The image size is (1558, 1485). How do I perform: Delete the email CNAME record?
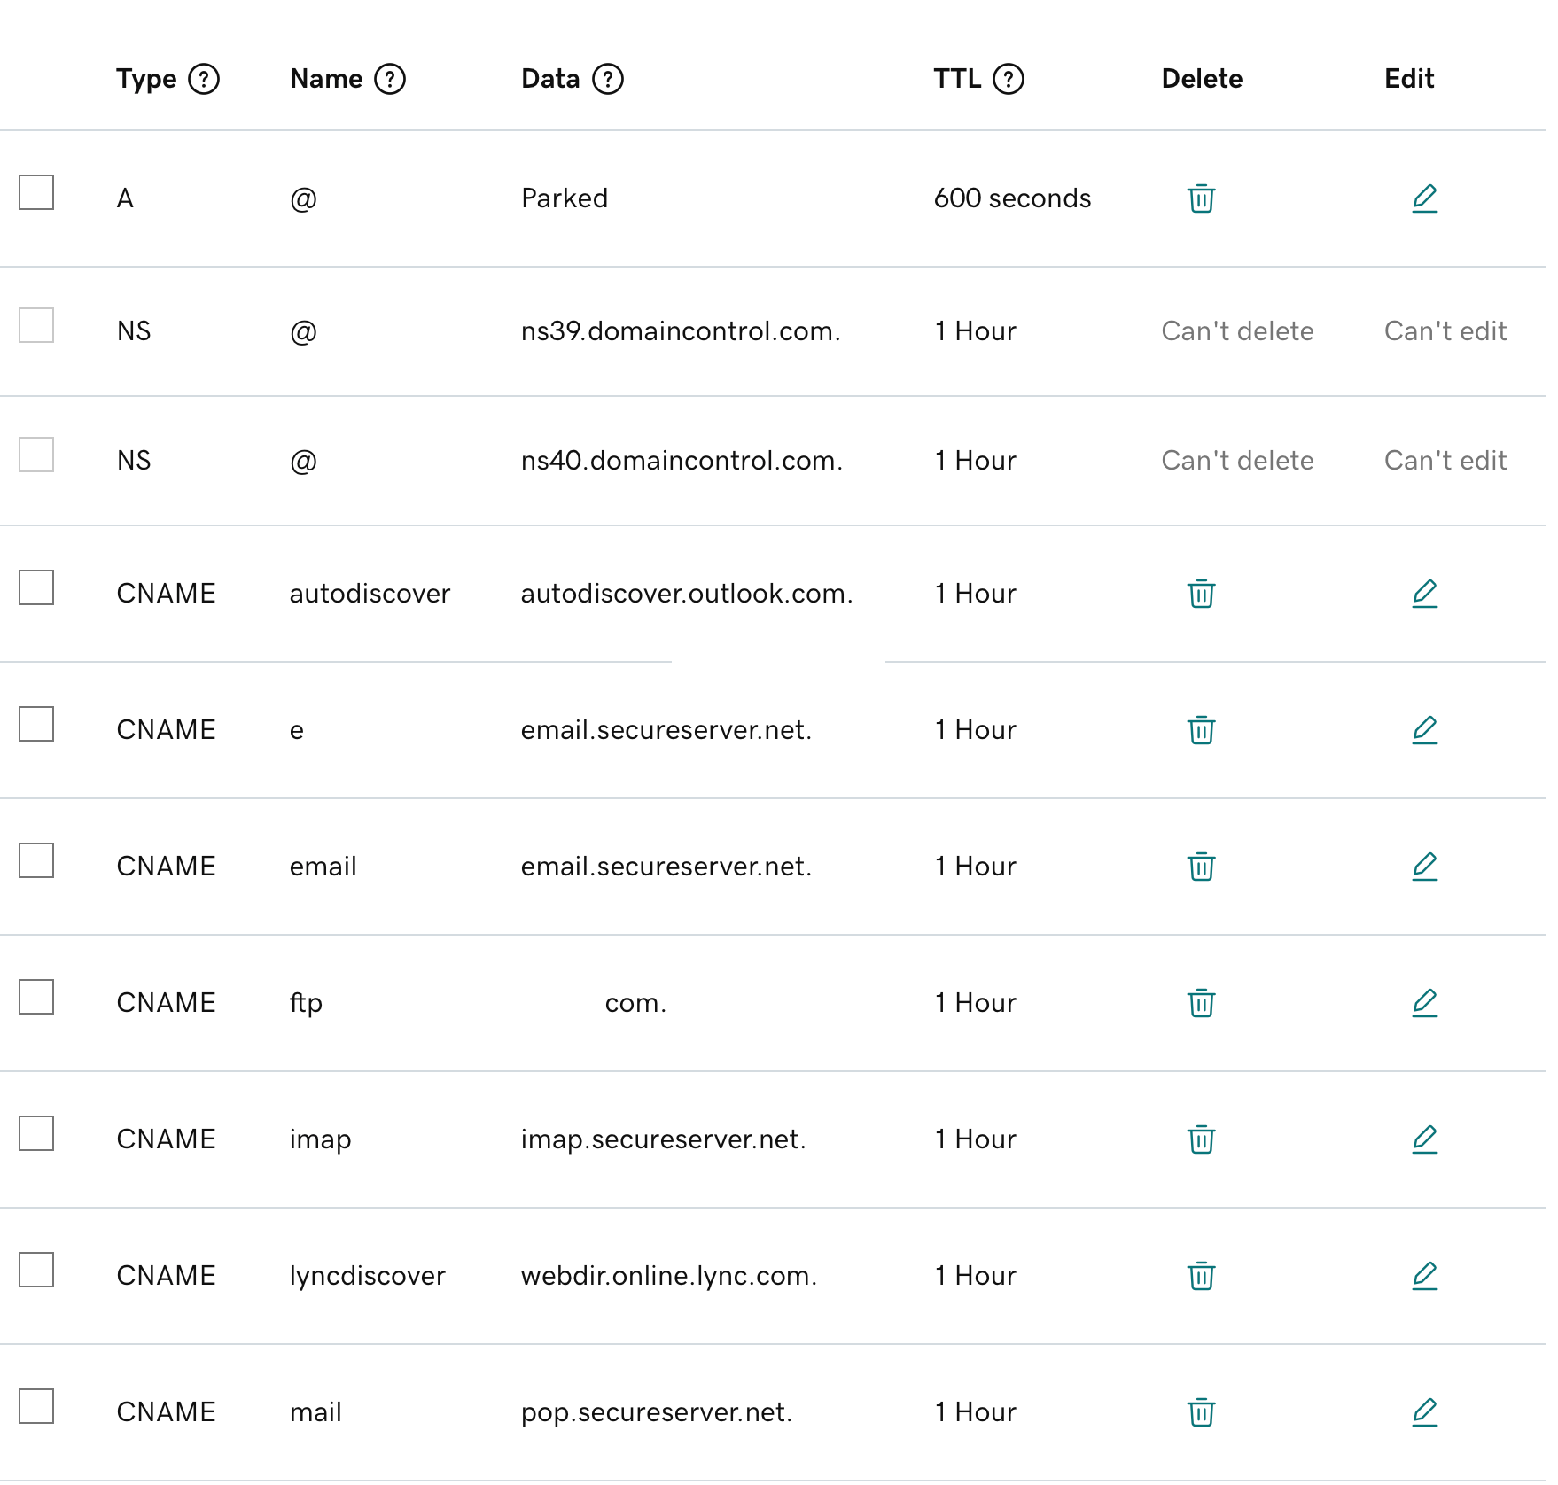(x=1201, y=867)
